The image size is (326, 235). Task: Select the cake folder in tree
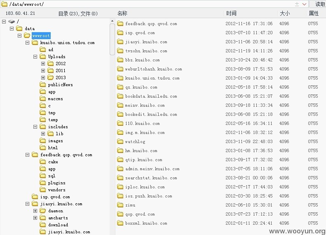coord(53,162)
